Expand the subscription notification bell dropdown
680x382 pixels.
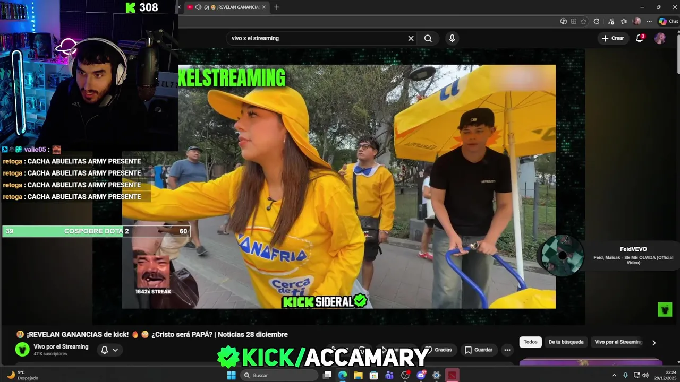pyautogui.click(x=109, y=350)
